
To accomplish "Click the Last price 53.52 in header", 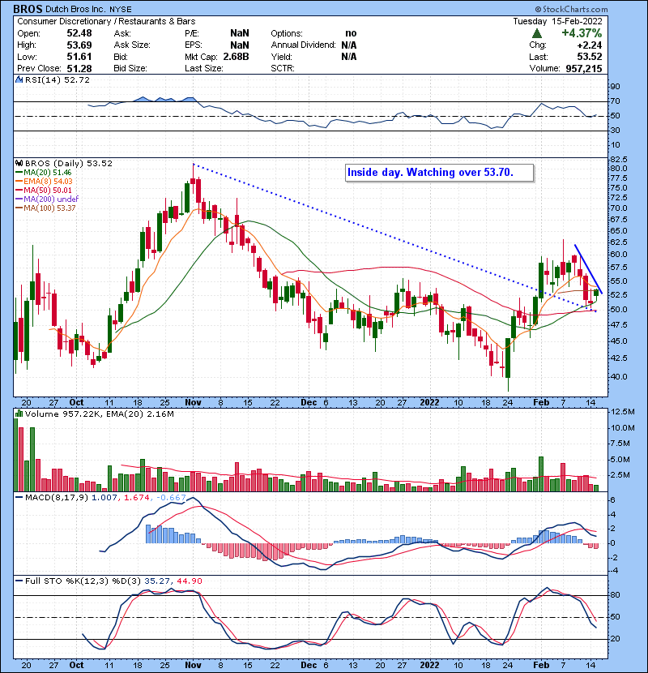I will point(589,57).
